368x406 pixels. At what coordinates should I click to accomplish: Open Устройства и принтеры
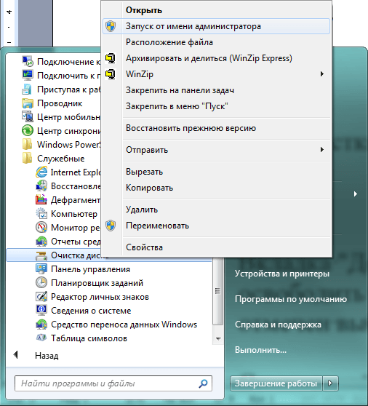[x=282, y=274]
